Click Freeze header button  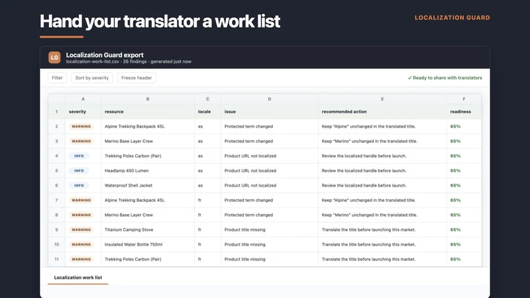pos(136,77)
